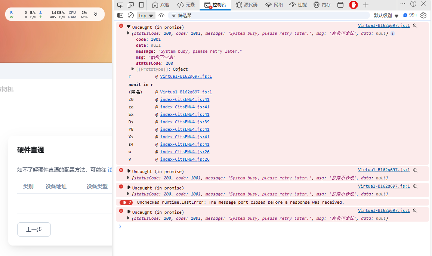Open the 欢迎 welcome tab
432x256 pixels.
tap(161, 5)
